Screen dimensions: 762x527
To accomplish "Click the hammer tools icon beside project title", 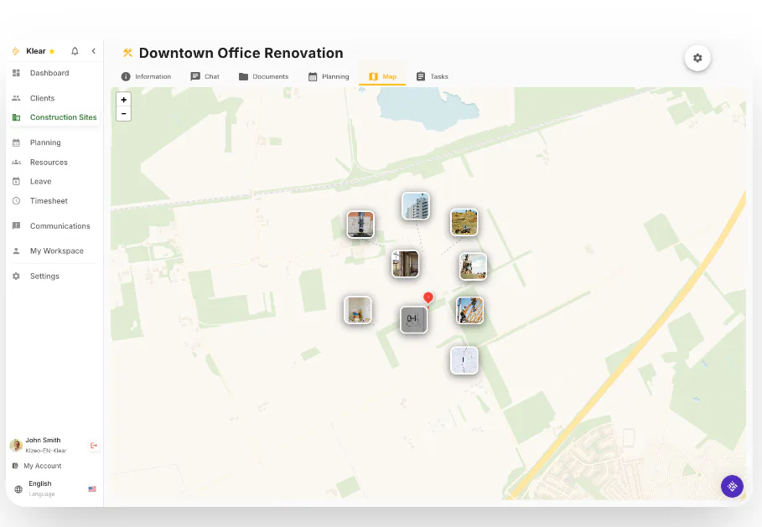I will (127, 53).
